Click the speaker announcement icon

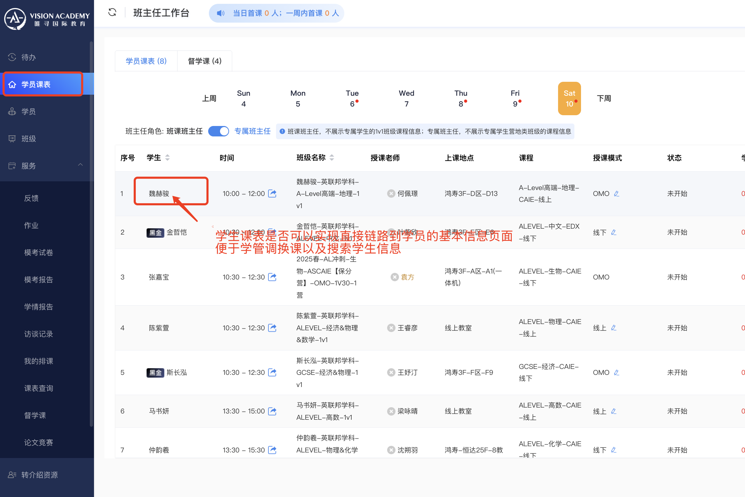point(220,13)
